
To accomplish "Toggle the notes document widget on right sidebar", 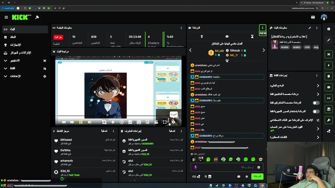I will click(x=329, y=76).
